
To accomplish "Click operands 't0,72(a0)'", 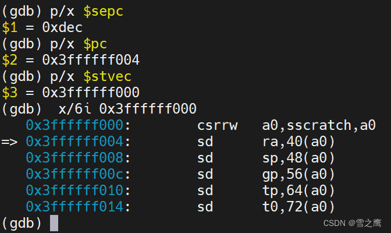I will pos(298,207).
